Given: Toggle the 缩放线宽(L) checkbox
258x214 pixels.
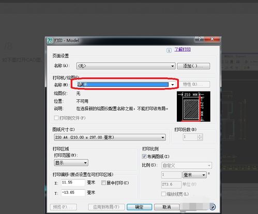Looking at the screenshot, I should click(163, 194).
